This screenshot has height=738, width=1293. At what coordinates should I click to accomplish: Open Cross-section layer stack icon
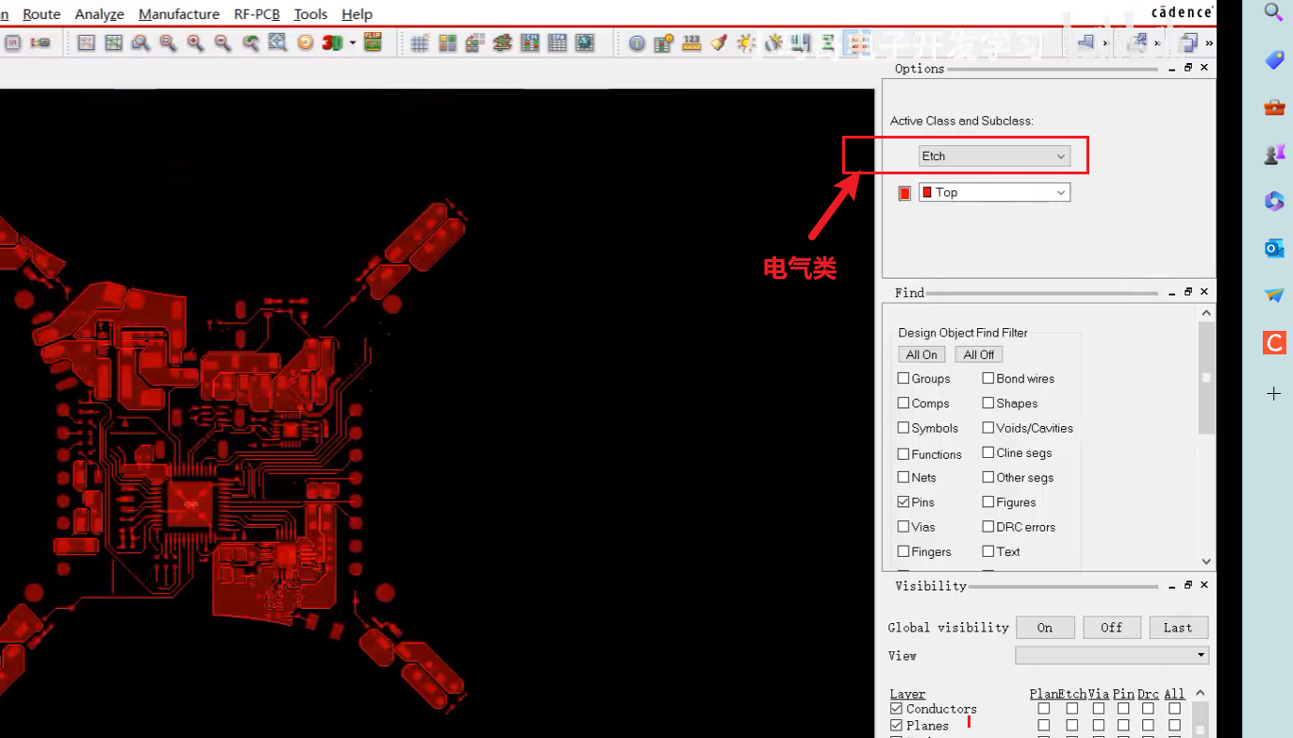tap(503, 43)
